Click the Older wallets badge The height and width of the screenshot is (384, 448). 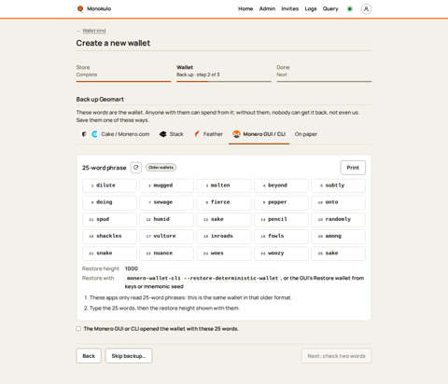pos(161,168)
